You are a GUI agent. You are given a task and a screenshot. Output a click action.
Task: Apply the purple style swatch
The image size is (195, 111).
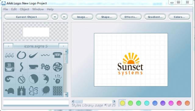coord(163,103)
